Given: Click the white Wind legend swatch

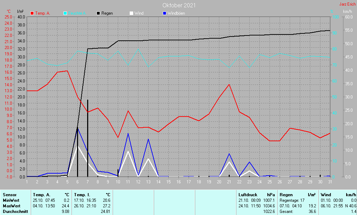Looking at the screenshot, I should (131, 13).
